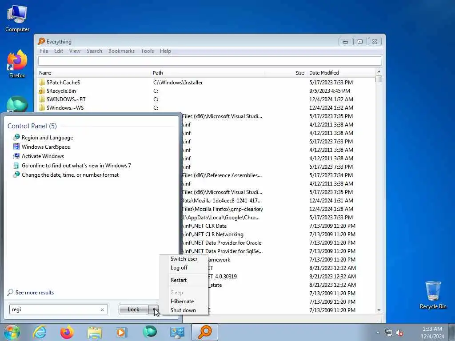Click the $Recycle.Bin folder icon
The height and width of the screenshot is (341, 455).
(42, 91)
